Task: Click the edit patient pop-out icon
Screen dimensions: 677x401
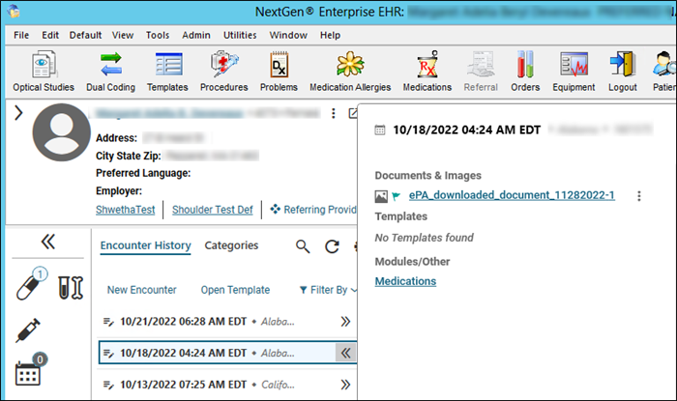Action: [x=353, y=113]
